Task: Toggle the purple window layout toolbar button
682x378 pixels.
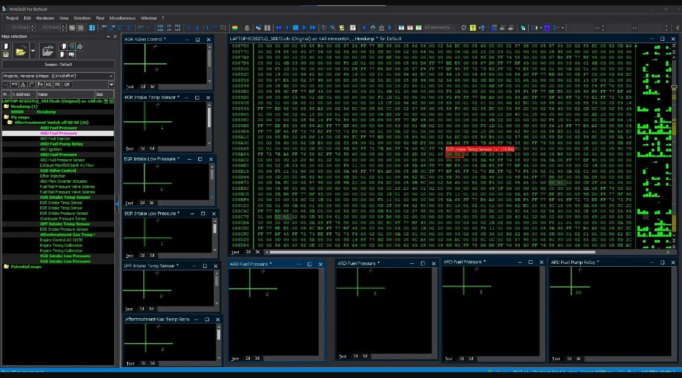Action: tap(547, 27)
